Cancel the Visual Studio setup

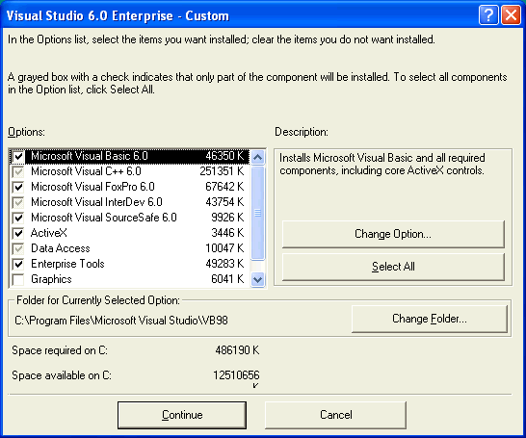(x=336, y=415)
